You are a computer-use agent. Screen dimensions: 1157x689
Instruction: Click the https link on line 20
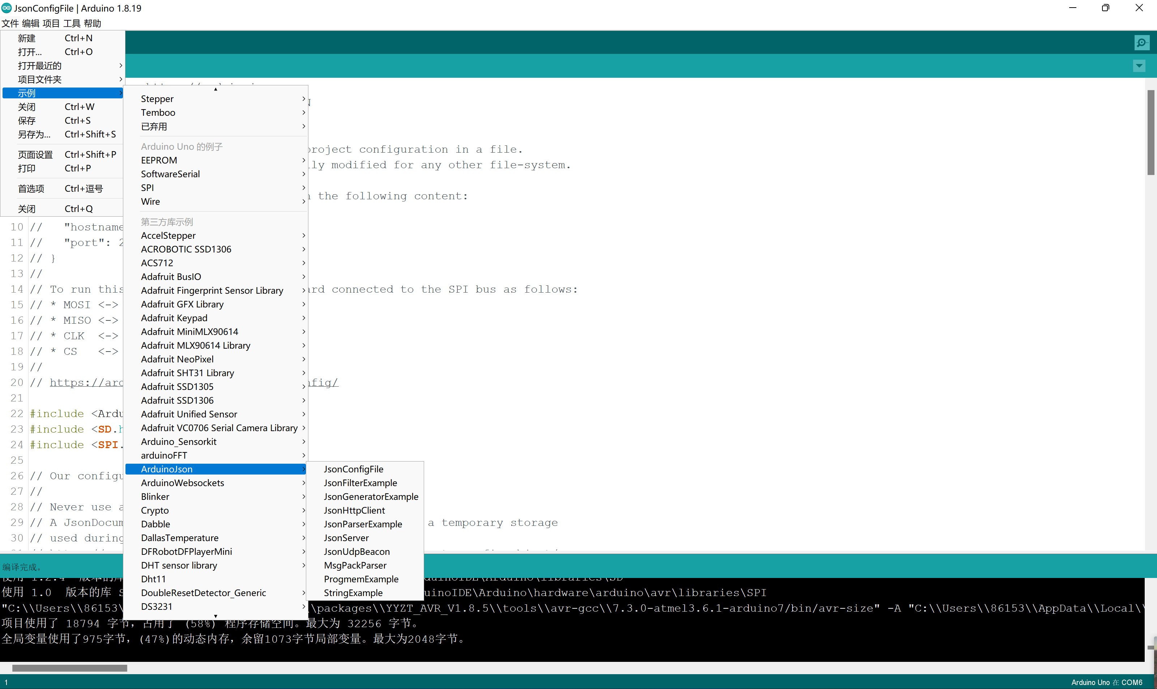coord(86,383)
